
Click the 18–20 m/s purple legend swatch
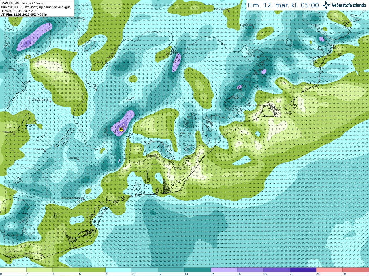pyautogui.click(x=251, y=270)
